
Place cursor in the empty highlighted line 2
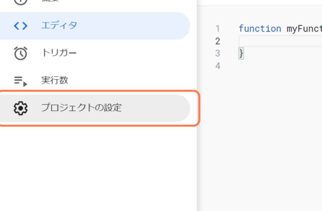280,41
